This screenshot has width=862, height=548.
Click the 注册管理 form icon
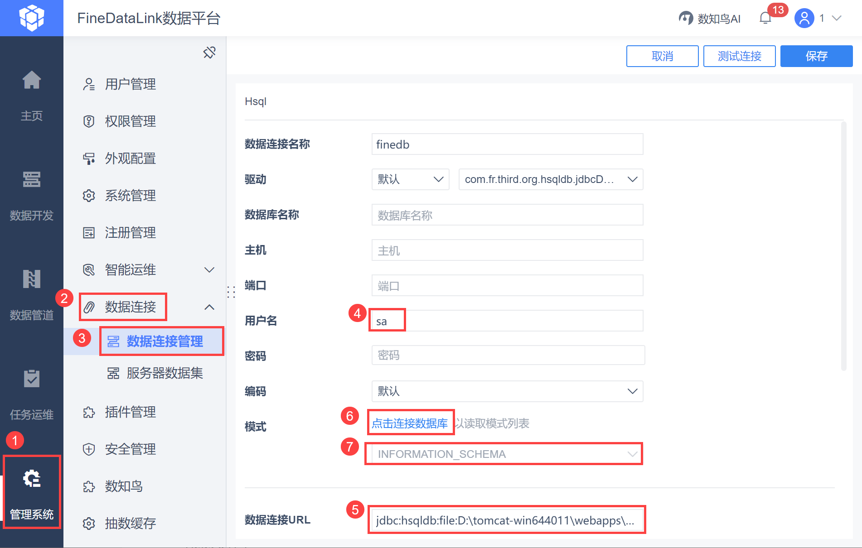89,233
